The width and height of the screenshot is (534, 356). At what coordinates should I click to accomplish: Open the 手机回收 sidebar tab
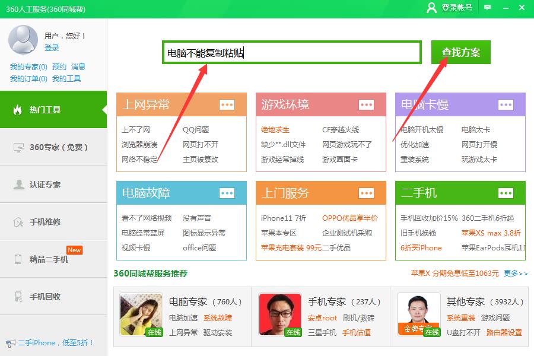[53, 297]
